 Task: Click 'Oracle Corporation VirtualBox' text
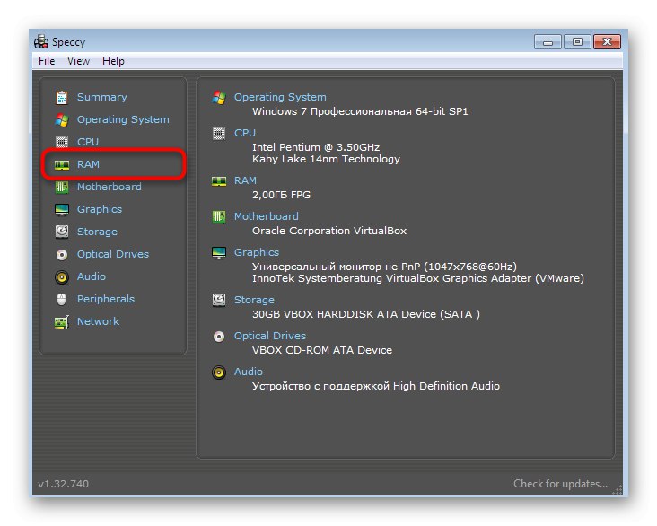329,231
